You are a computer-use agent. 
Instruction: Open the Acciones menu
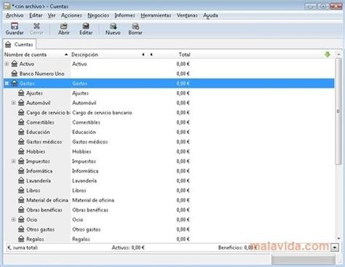(71, 15)
